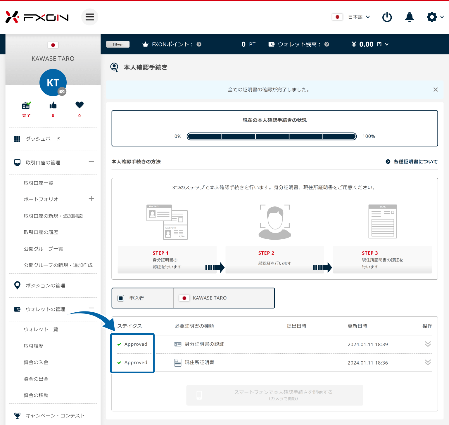Viewport: 449px width, 425px height.
Task: Open the notifications bell
Action: coord(410,17)
